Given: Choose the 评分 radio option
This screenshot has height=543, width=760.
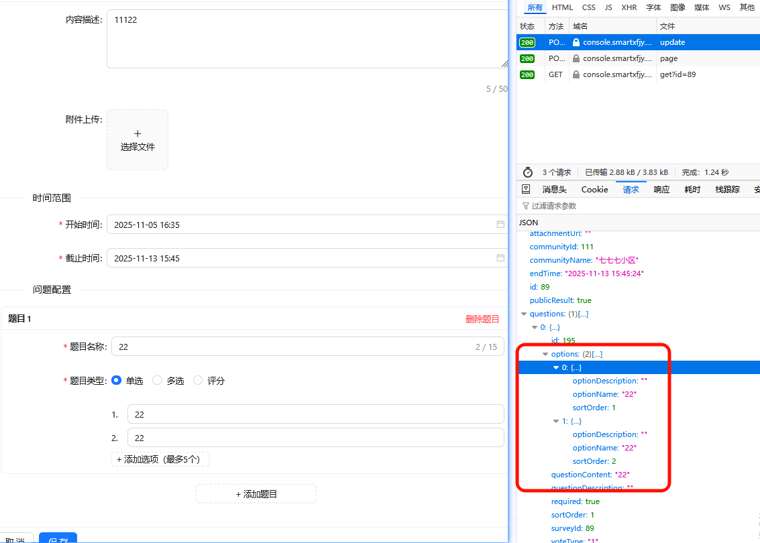Looking at the screenshot, I should 198,381.
